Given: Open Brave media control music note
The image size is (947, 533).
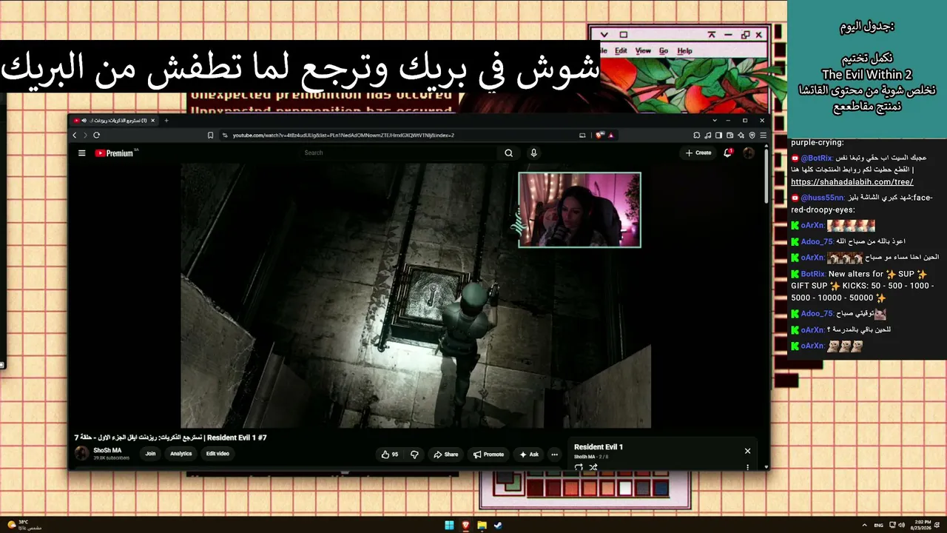Looking at the screenshot, I should pos(708,135).
